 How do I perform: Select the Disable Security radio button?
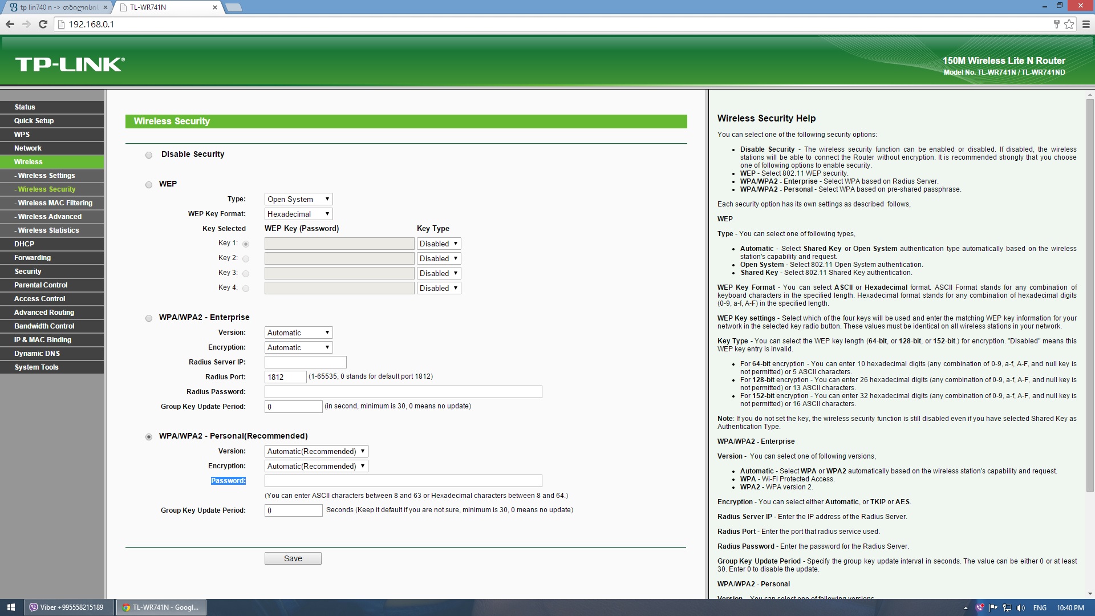tap(149, 155)
